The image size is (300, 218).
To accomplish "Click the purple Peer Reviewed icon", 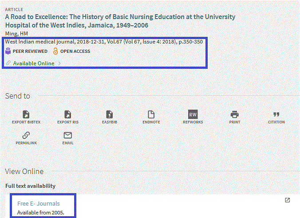I will tap(8, 51).
